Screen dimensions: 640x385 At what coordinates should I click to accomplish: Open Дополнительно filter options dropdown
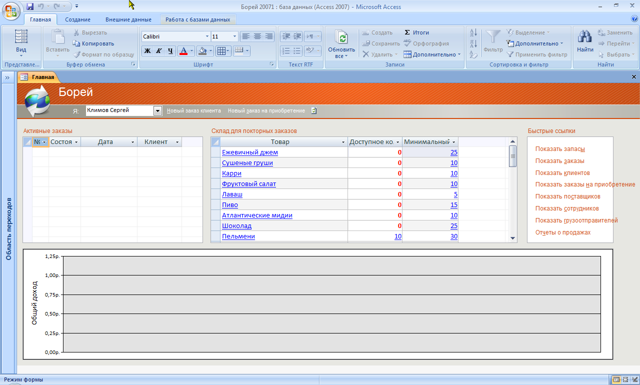[x=534, y=43]
